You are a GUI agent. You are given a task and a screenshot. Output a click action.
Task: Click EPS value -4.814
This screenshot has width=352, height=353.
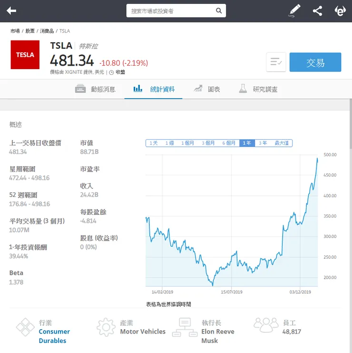[88, 221]
